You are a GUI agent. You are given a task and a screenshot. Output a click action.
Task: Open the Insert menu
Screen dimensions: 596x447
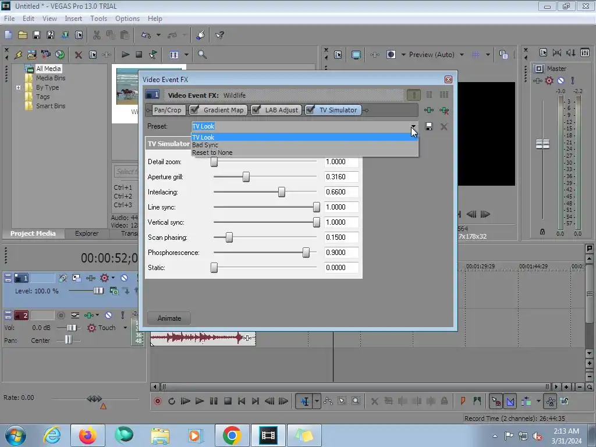[x=73, y=18]
